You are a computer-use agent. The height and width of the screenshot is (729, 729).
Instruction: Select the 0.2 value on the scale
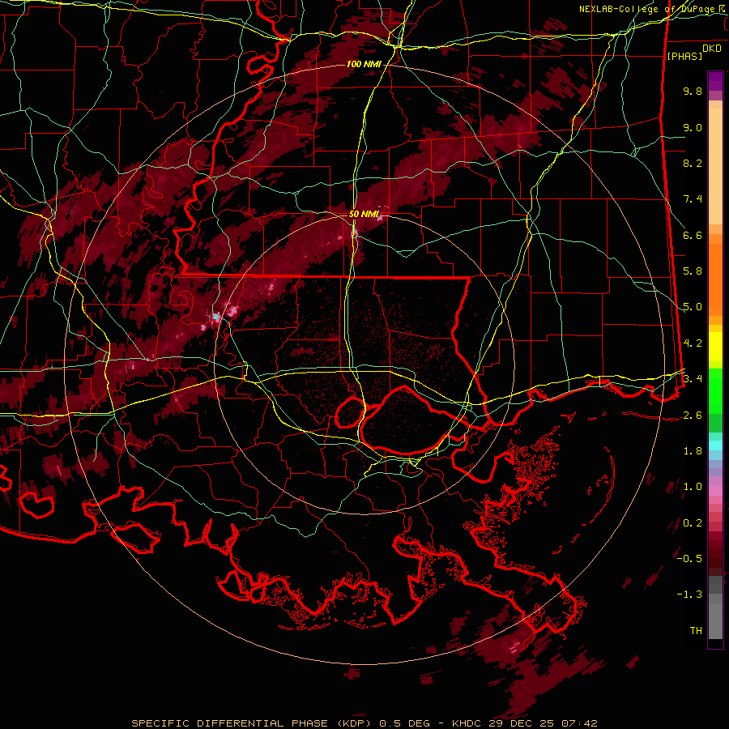click(x=693, y=523)
